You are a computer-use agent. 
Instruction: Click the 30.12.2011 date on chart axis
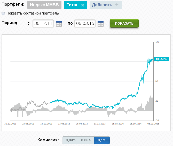pos(10,124)
